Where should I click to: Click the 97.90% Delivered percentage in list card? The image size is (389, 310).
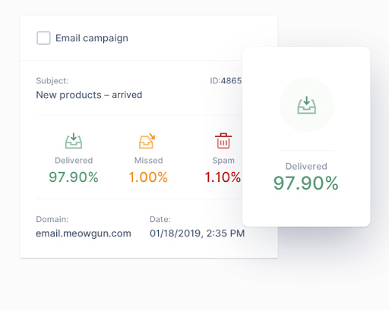[74, 177]
